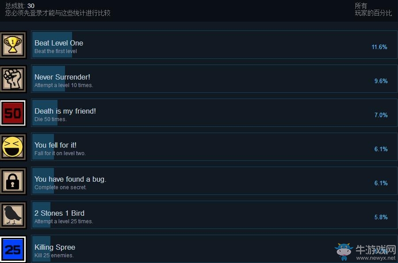Click the Never Surrender! achievement title
Image resolution: width=398 pixels, height=263 pixels.
pyautogui.click(x=62, y=77)
